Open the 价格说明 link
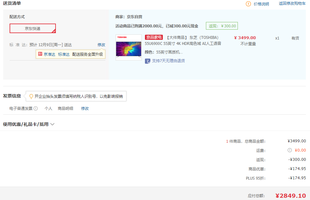The height and width of the screenshot is (200, 310). (261, 4)
